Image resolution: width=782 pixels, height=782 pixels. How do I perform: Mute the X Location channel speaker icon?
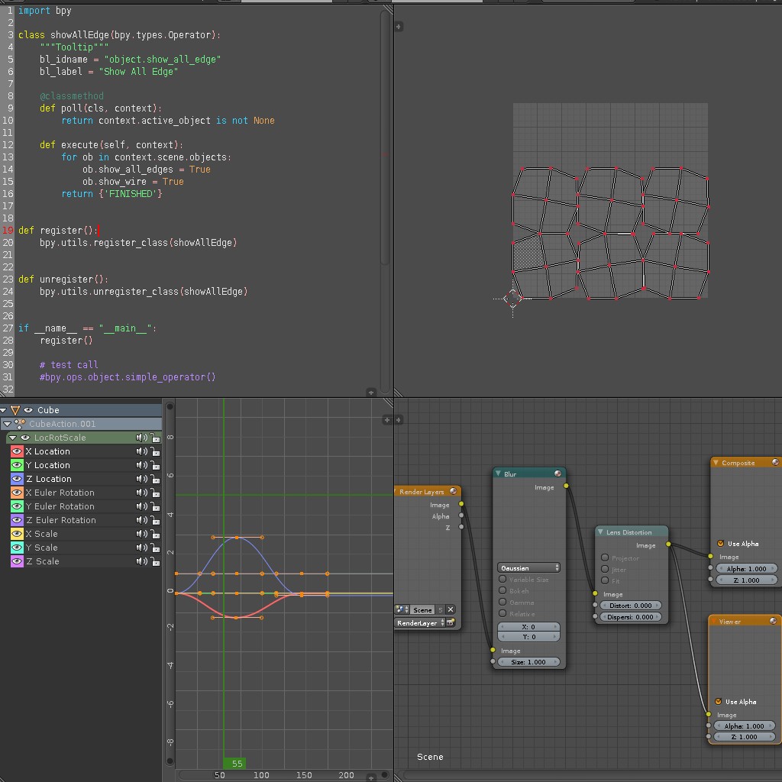pos(141,451)
